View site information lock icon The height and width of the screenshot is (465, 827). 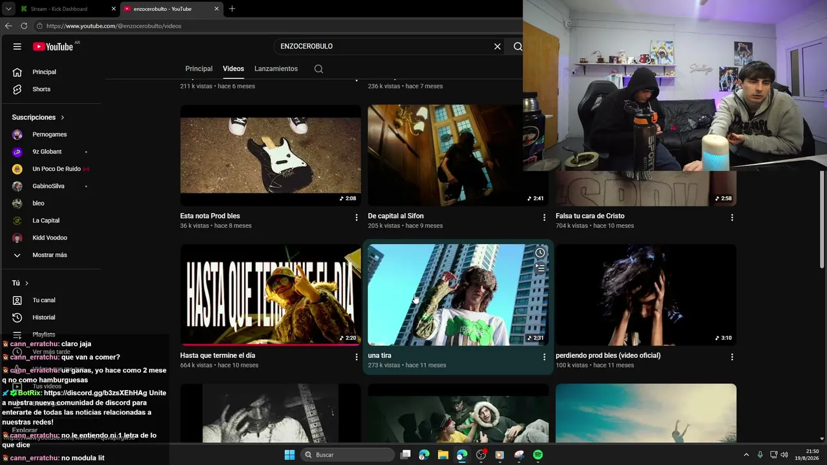point(39,26)
